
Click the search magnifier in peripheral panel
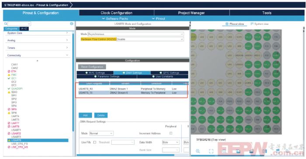click(5, 24)
